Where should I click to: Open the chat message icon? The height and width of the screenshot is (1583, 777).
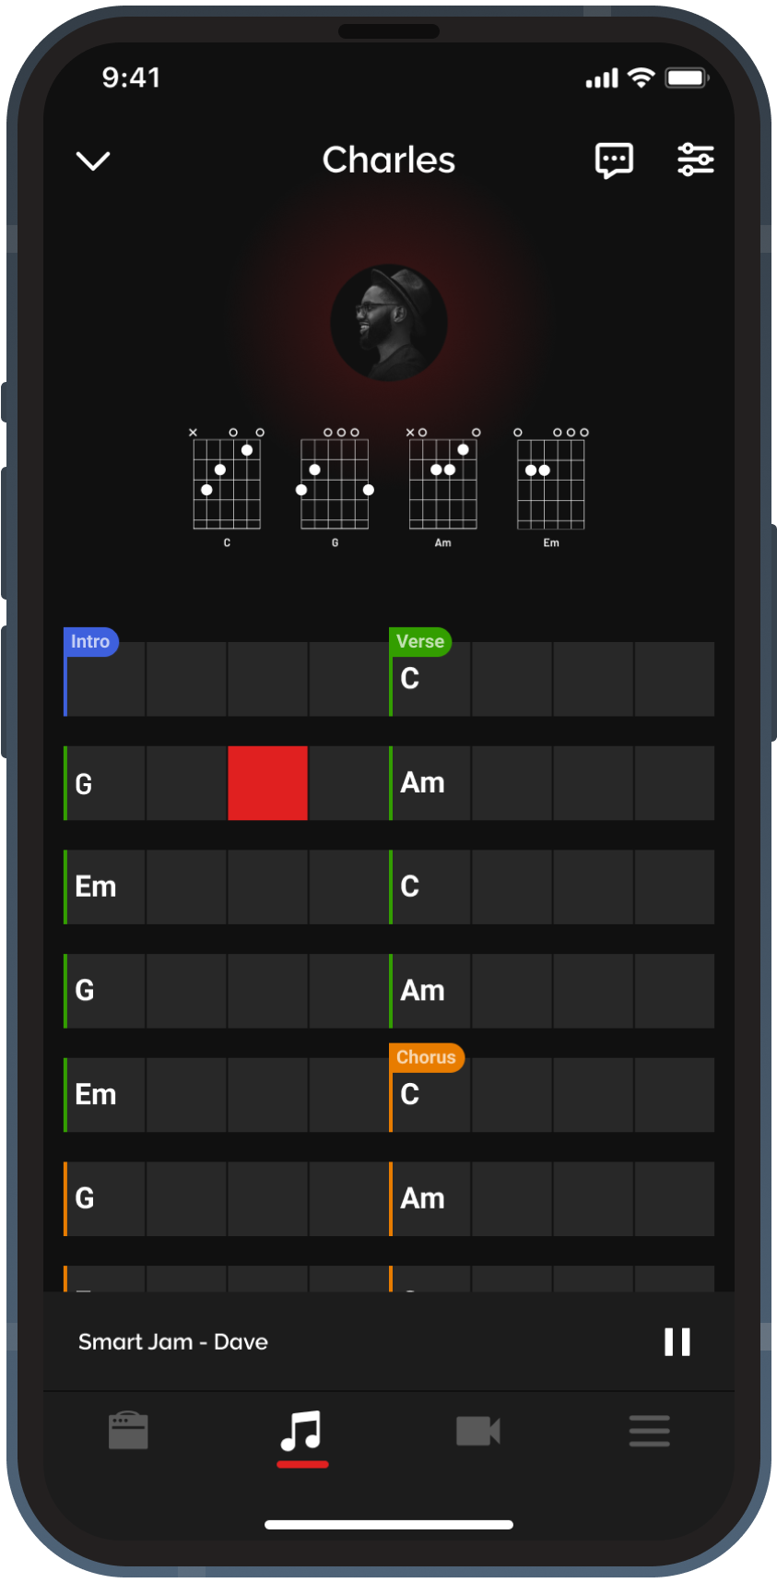(x=614, y=161)
